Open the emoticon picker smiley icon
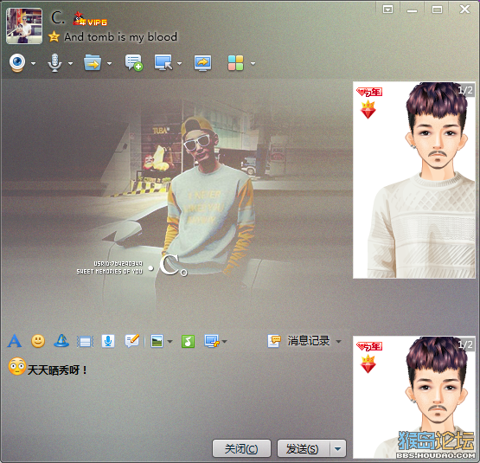This screenshot has width=480, height=463. click(38, 341)
